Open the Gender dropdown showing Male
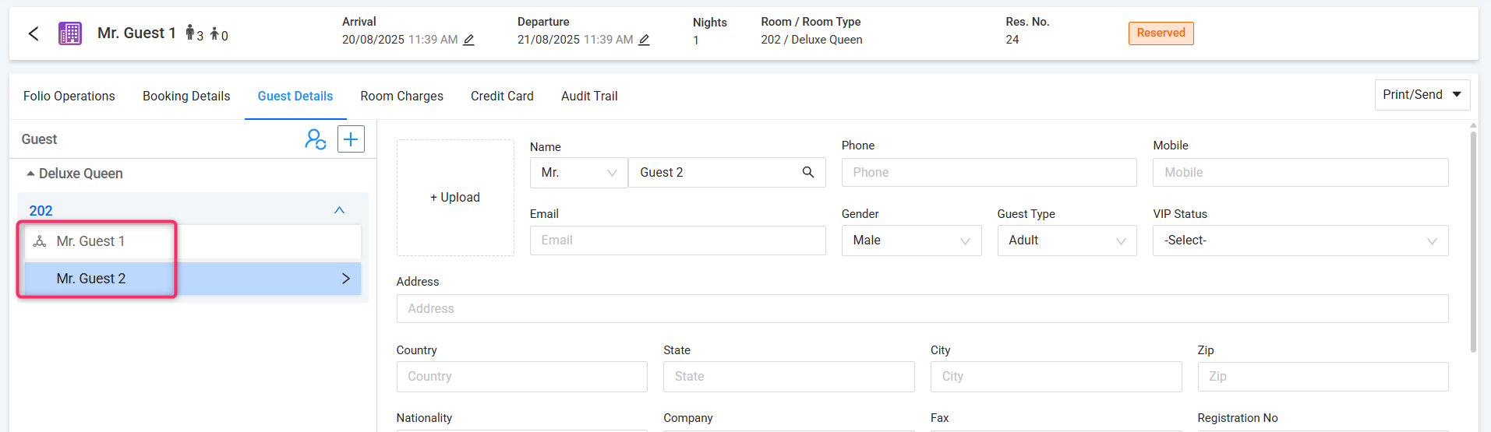Viewport: 1491px width, 432px height. click(x=911, y=241)
